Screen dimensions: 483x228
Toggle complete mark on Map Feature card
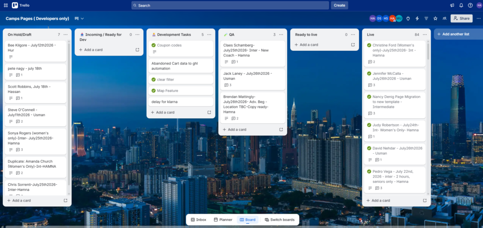pos(153,90)
